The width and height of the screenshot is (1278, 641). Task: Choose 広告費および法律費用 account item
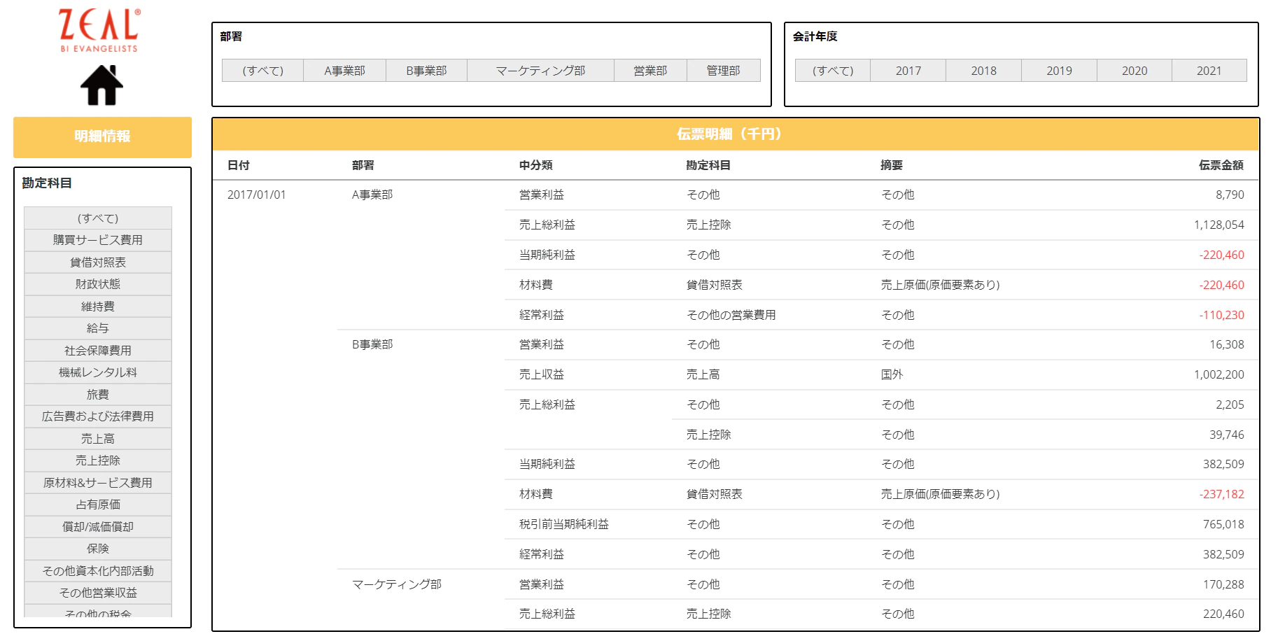click(98, 416)
